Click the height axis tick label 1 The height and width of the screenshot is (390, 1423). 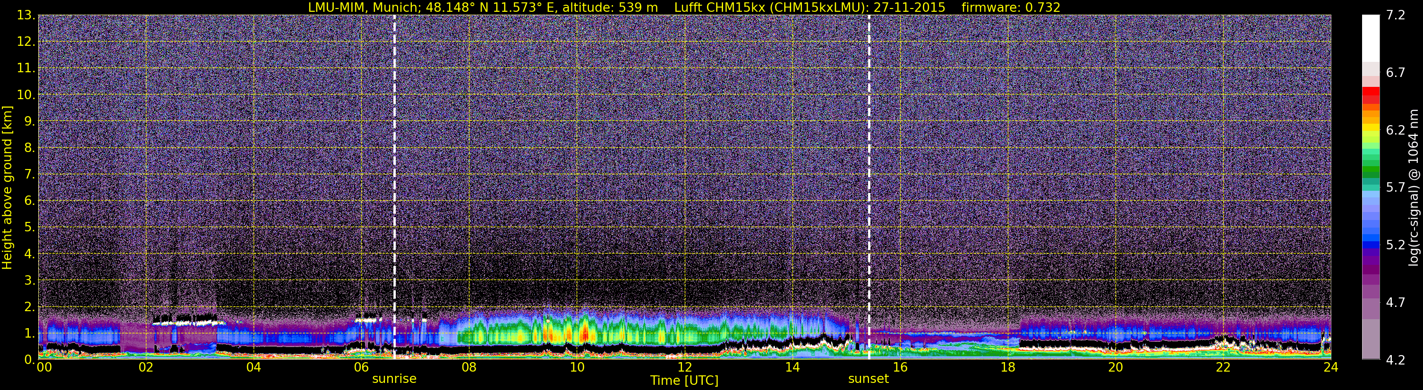[29, 334]
